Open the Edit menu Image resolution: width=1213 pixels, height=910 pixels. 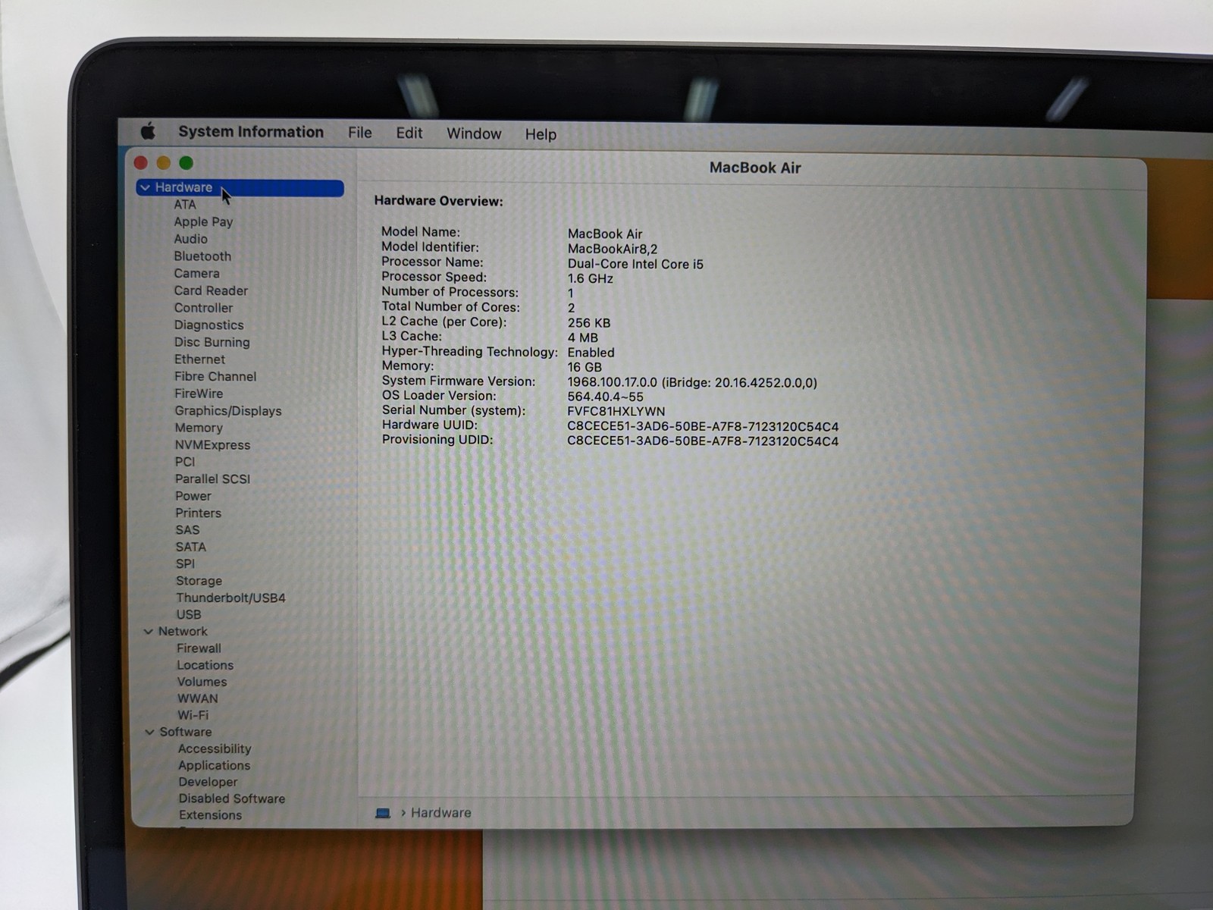(x=409, y=133)
